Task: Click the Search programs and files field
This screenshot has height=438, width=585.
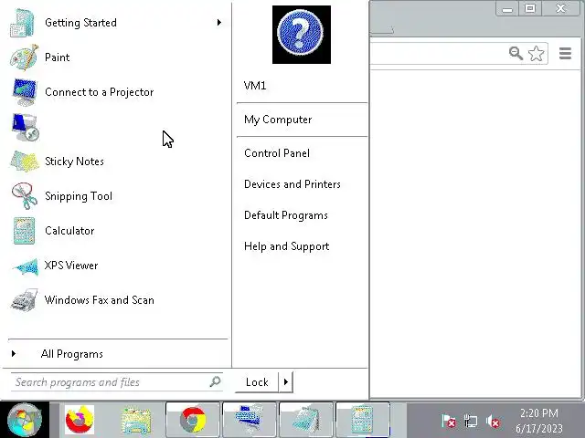Action: [117, 381]
